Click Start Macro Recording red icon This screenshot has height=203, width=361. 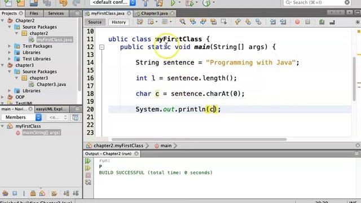(297, 22)
